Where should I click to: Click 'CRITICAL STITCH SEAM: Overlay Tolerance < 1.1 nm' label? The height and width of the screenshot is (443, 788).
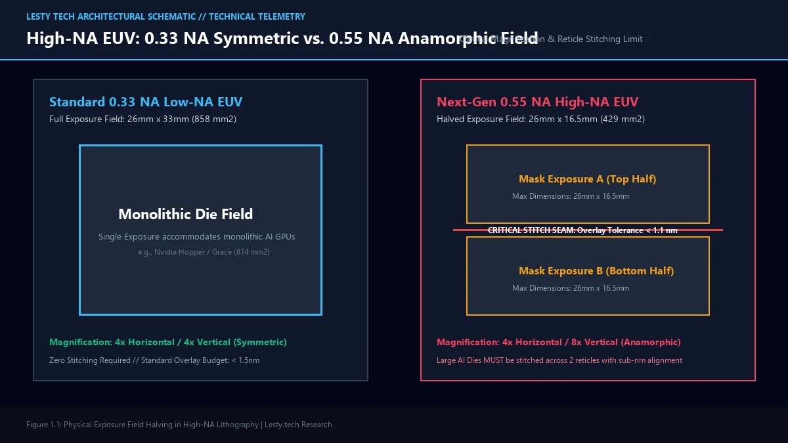point(582,230)
